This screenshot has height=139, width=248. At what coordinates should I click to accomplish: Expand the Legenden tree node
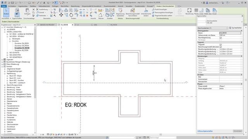pos(2,59)
